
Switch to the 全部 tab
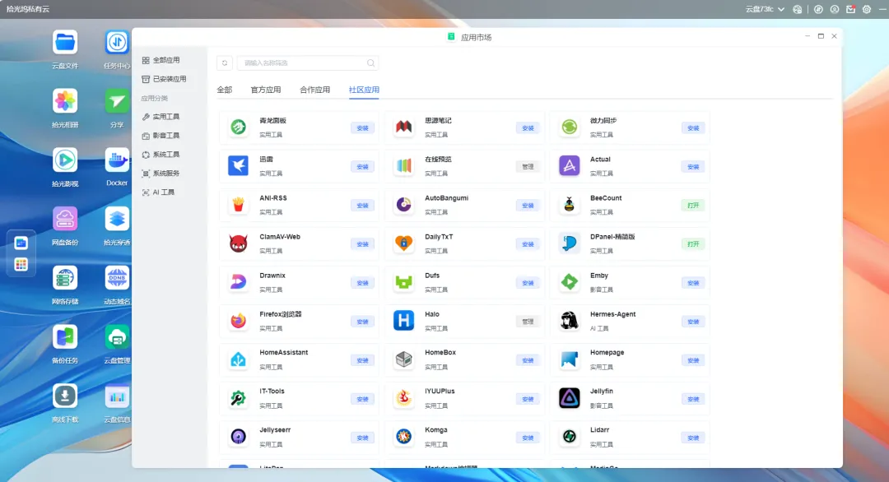click(225, 90)
